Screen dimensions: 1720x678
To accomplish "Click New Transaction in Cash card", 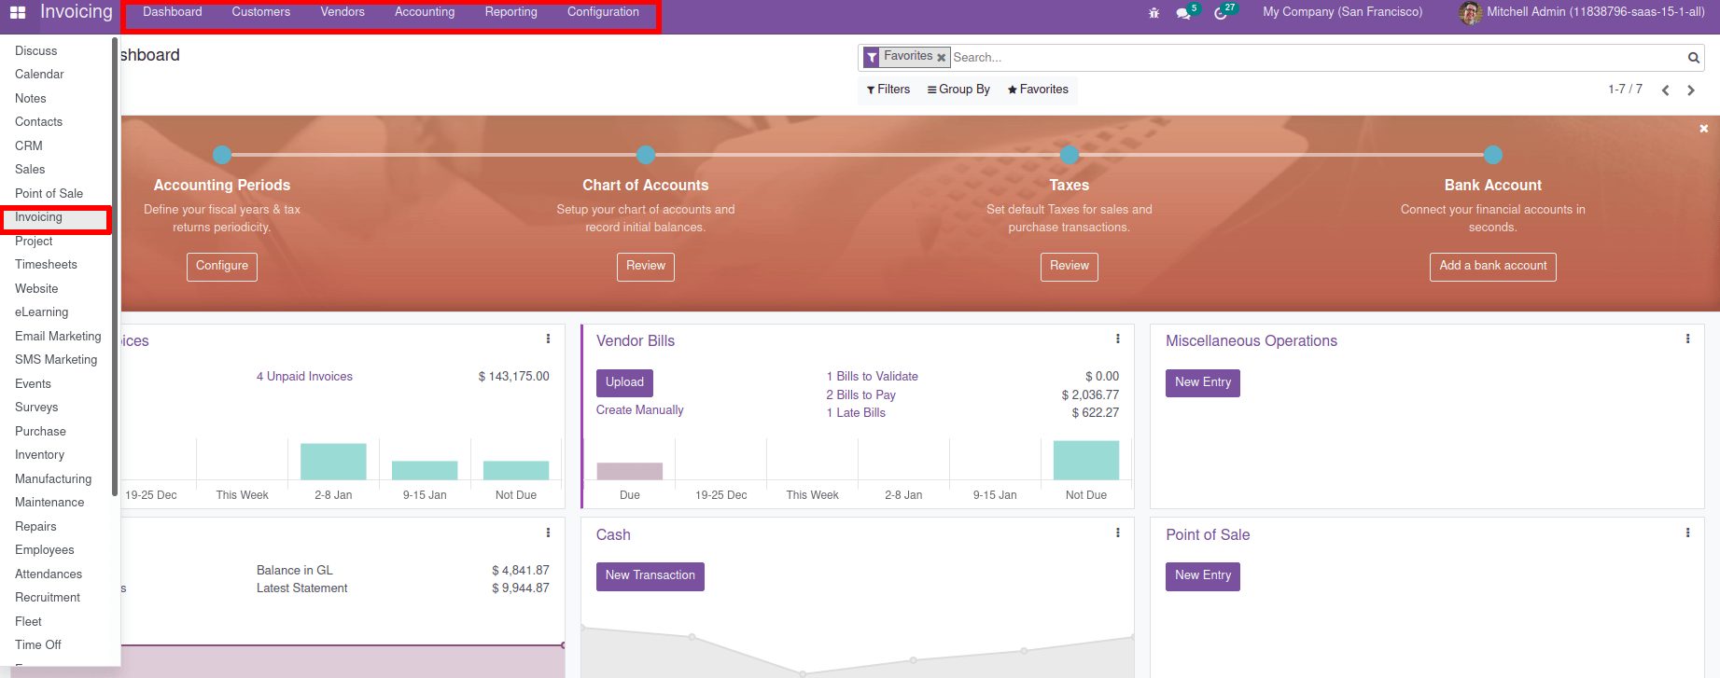I will pyautogui.click(x=650, y=575).
